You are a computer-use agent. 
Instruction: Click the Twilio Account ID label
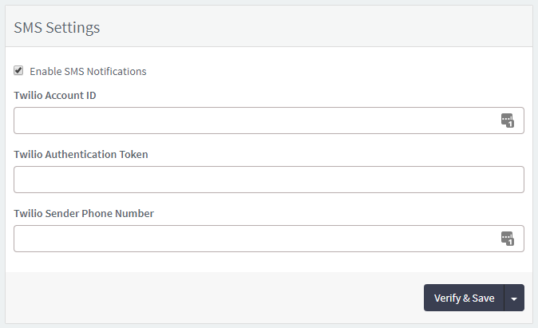pyautogui.click(x=55, y=96)
